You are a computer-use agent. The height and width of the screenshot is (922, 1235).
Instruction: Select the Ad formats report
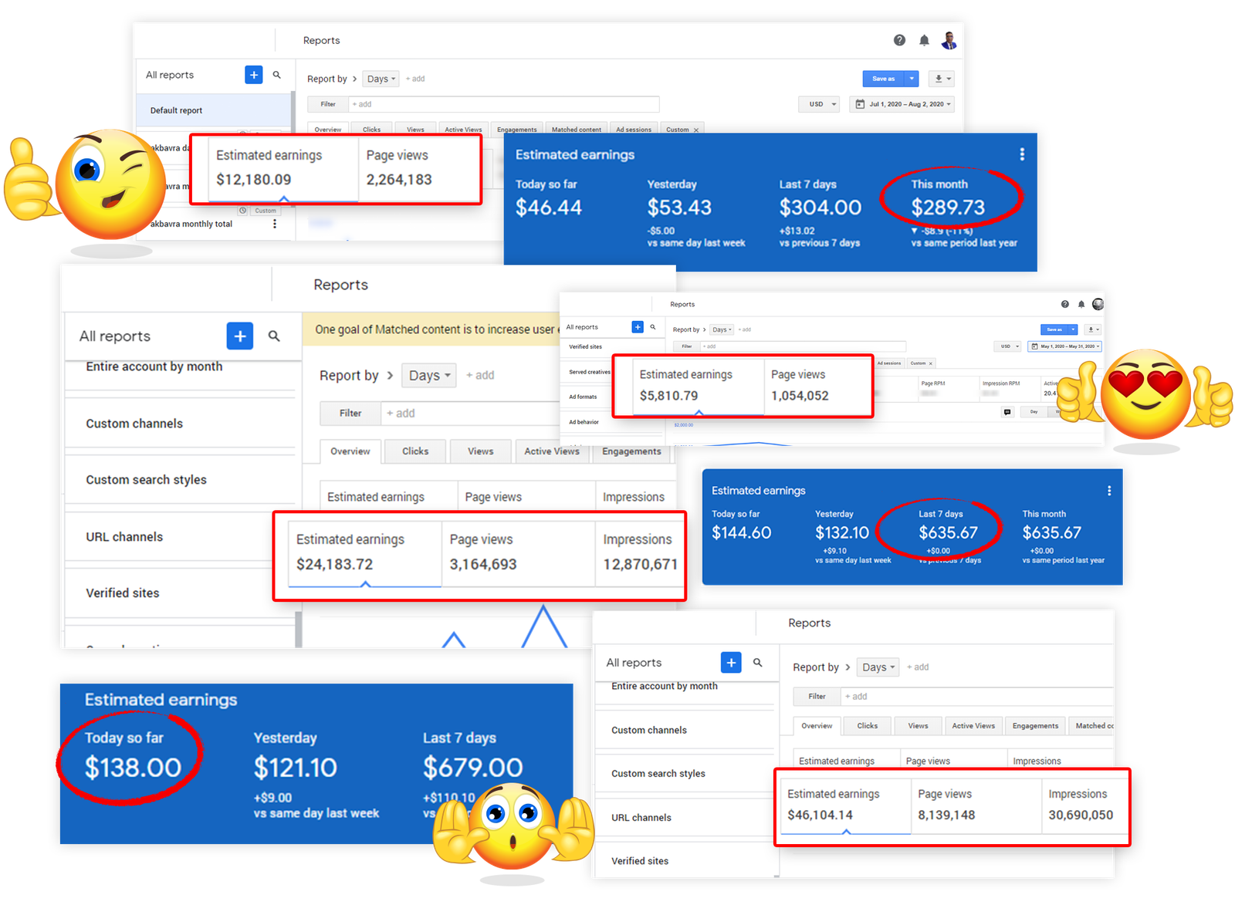click(583, 397)
